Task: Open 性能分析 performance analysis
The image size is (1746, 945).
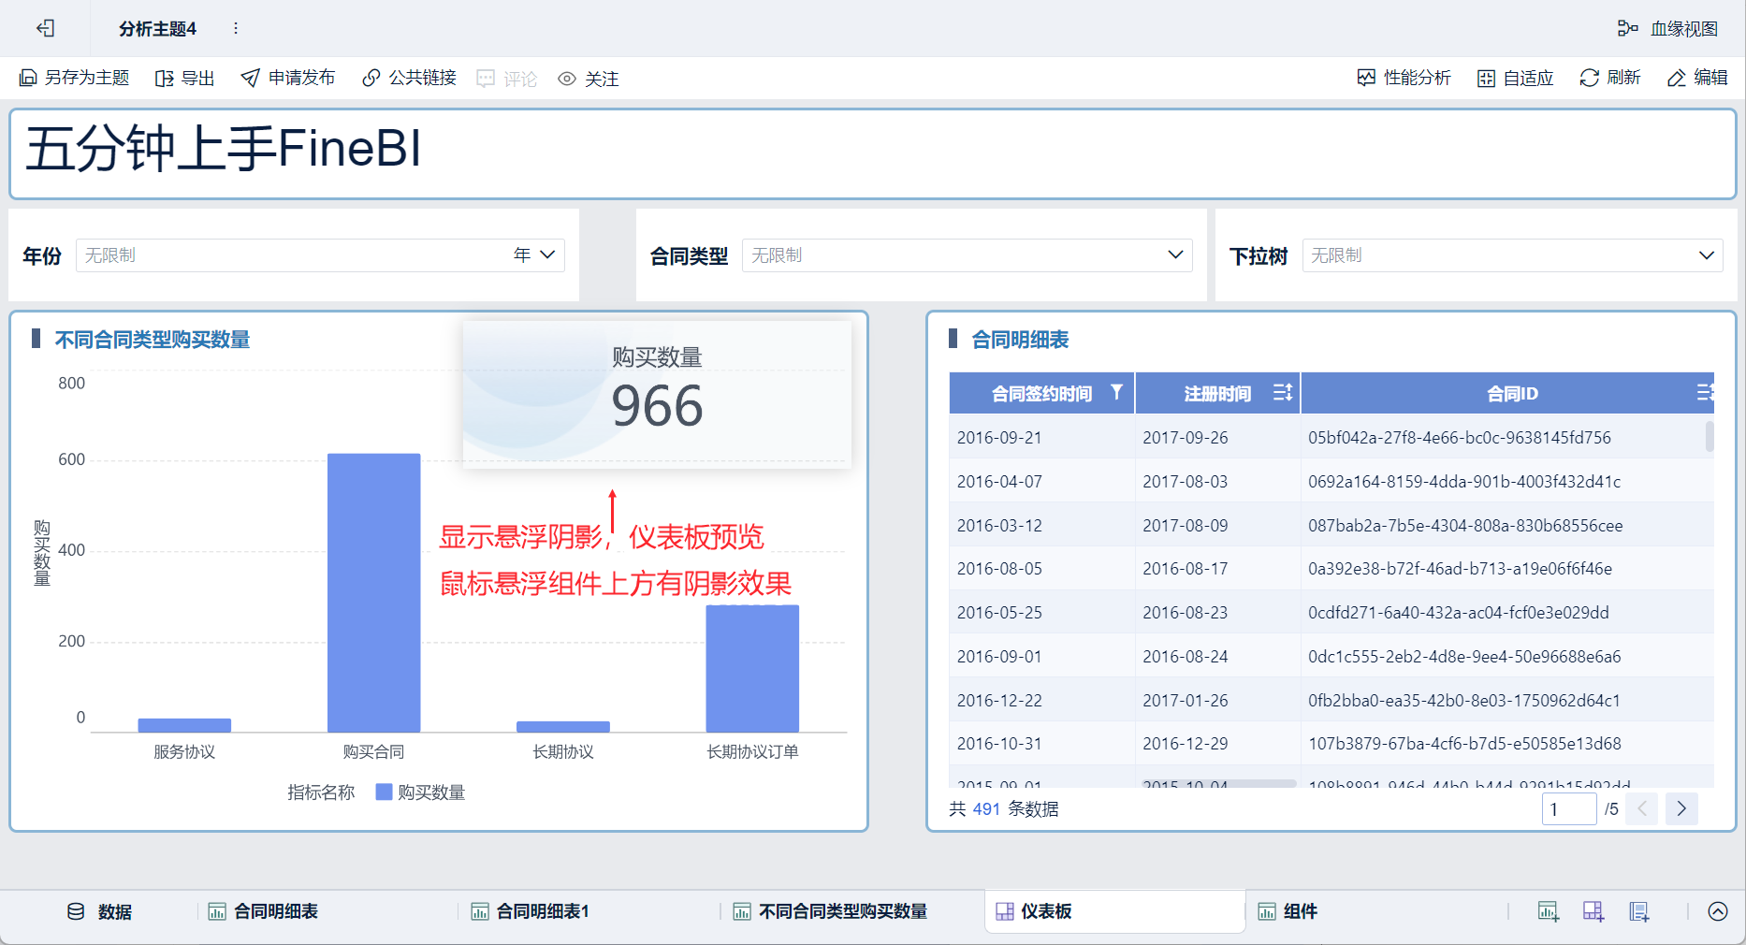Action: pyautogui.click(x=1404, y=78)
